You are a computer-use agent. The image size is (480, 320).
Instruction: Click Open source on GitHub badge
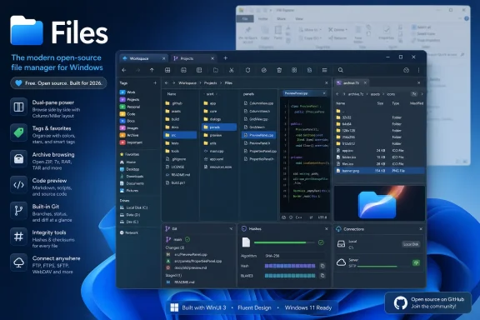pos(427,302)
